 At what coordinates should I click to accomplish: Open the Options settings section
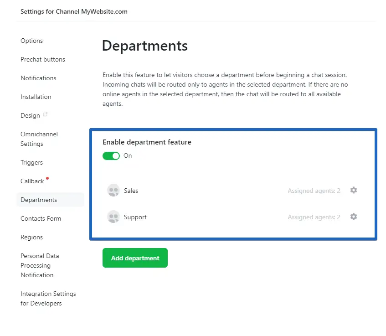(31, 41)
